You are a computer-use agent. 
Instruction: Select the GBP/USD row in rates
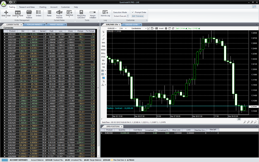pos(49,45)
